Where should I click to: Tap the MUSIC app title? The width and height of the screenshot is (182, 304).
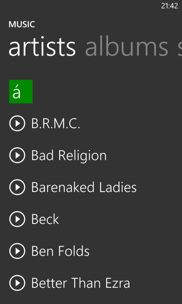22,25
